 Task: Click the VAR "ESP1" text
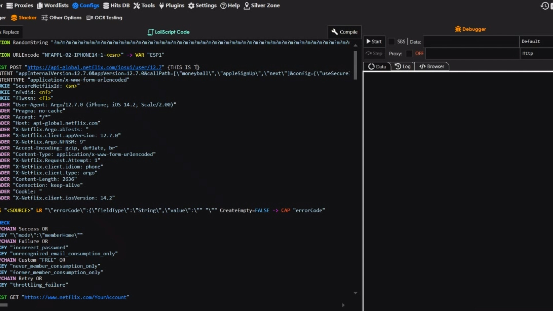[150, 55]
